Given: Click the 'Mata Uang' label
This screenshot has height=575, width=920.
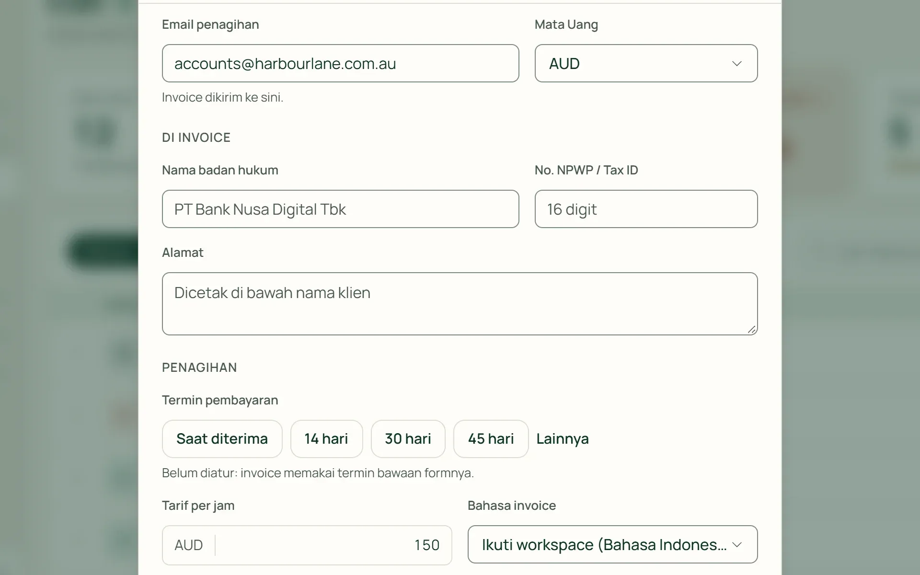Looking at the screenshot, I should (566, 24).
